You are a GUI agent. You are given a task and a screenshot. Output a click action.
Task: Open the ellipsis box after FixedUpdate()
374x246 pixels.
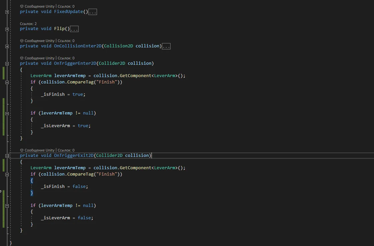92,12
